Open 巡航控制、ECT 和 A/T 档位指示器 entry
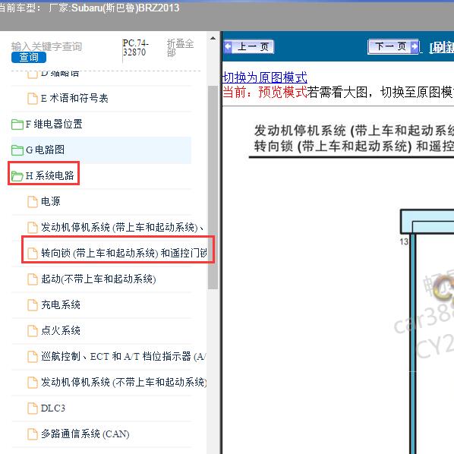Viewport: 454px width, 454px height. point(124,356)
